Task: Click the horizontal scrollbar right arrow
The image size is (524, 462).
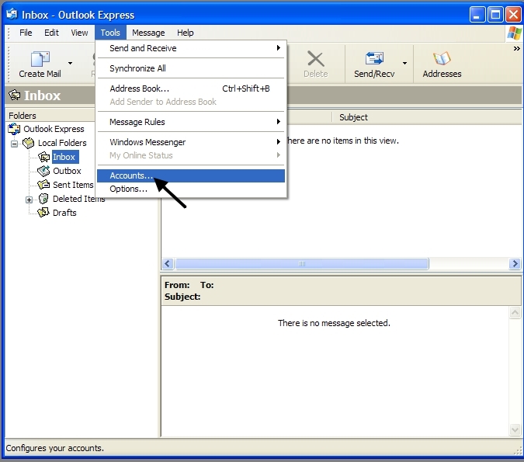Action: click(x=515, y=264)
